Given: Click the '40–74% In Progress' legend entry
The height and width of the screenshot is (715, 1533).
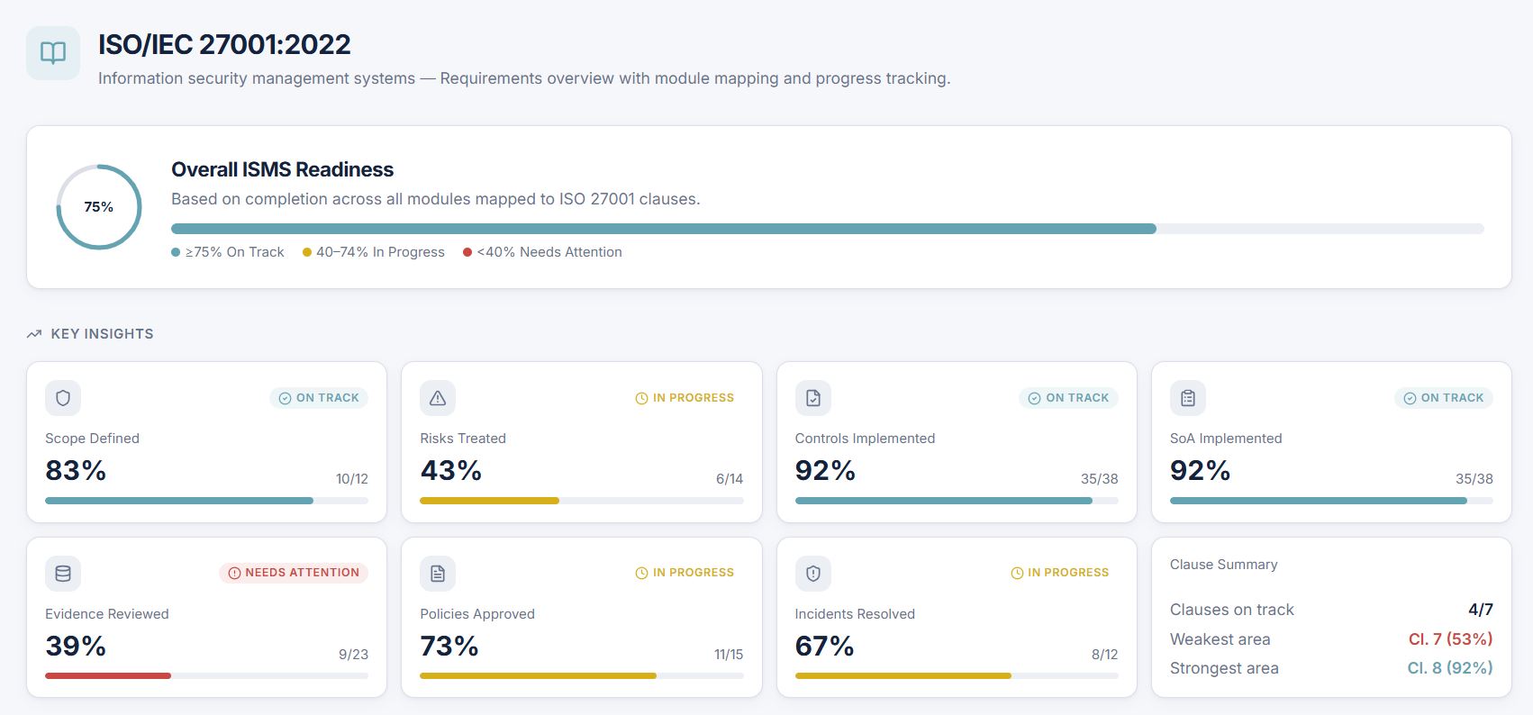Looking at the screenshot, I should (x=374, y=252).
